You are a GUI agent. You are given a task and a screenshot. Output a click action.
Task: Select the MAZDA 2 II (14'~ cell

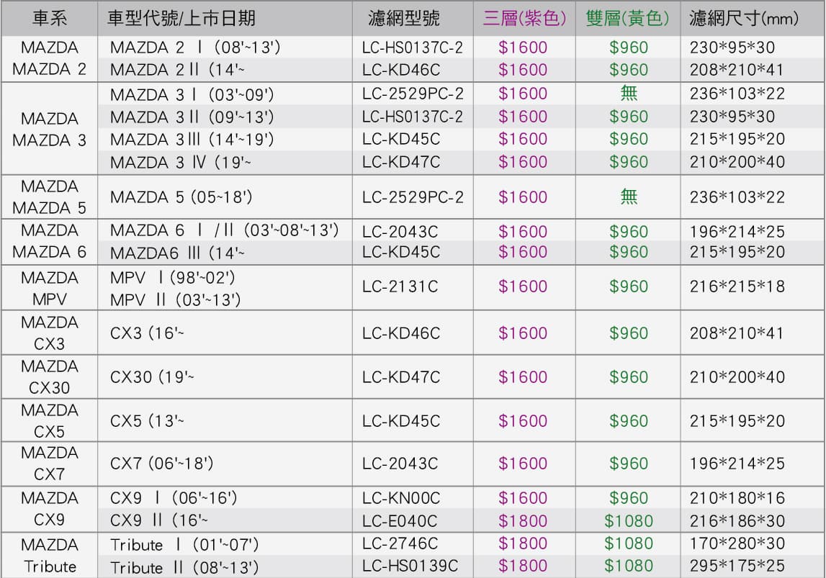[178, 70]
